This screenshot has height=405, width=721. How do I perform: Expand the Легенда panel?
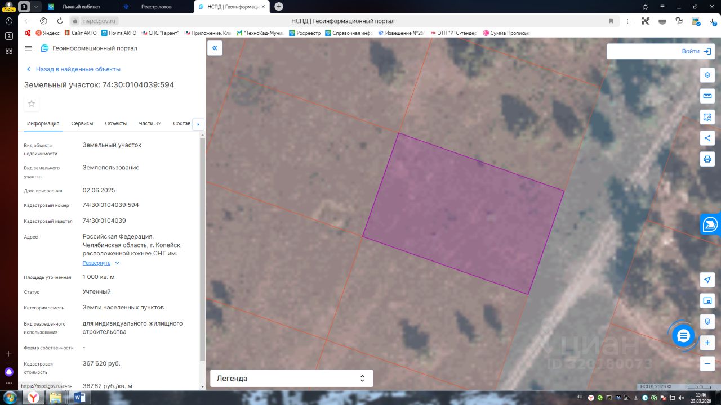point(291,379)
